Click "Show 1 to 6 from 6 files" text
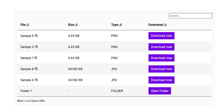 (x=31, y=101)
